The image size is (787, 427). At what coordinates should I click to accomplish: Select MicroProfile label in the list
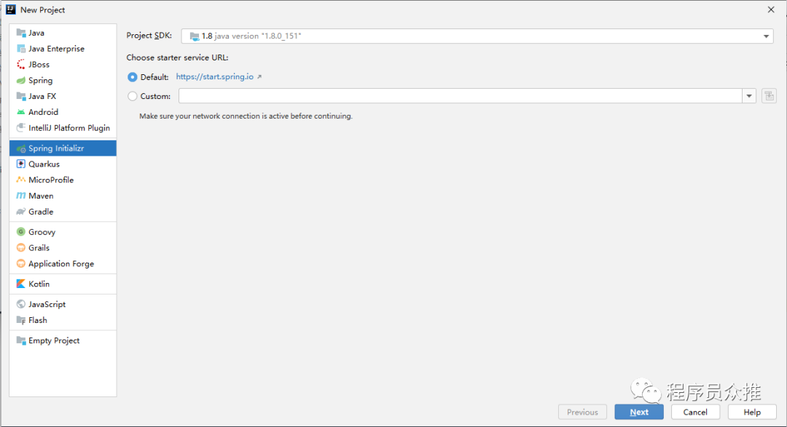(x=51, y=180)
